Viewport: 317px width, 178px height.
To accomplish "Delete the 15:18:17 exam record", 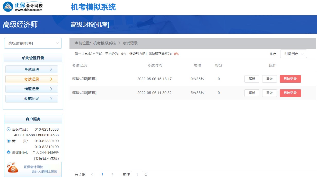I will (290, 79).
